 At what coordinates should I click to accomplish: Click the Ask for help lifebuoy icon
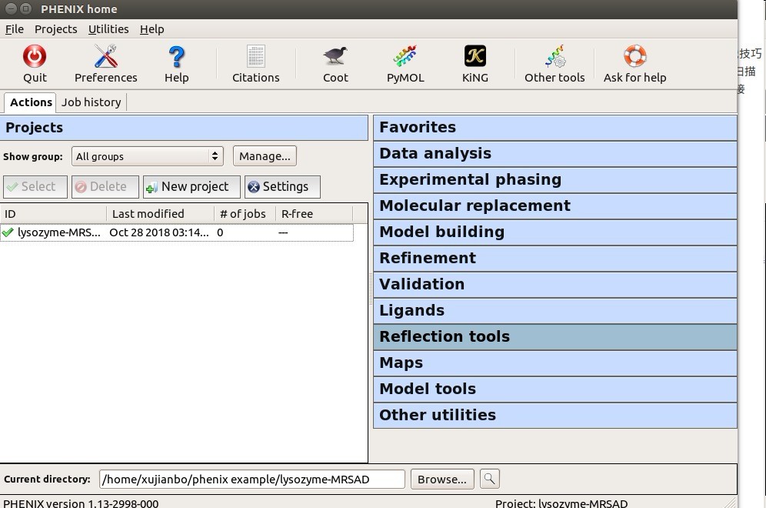pos(635,55)
